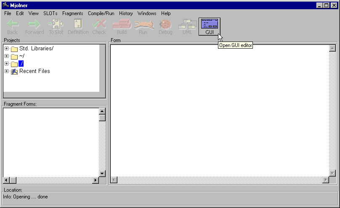340x208 pixels.
Task: Click the UML toolbar icon
Action: pyautogui.click(x=187, y=26)
